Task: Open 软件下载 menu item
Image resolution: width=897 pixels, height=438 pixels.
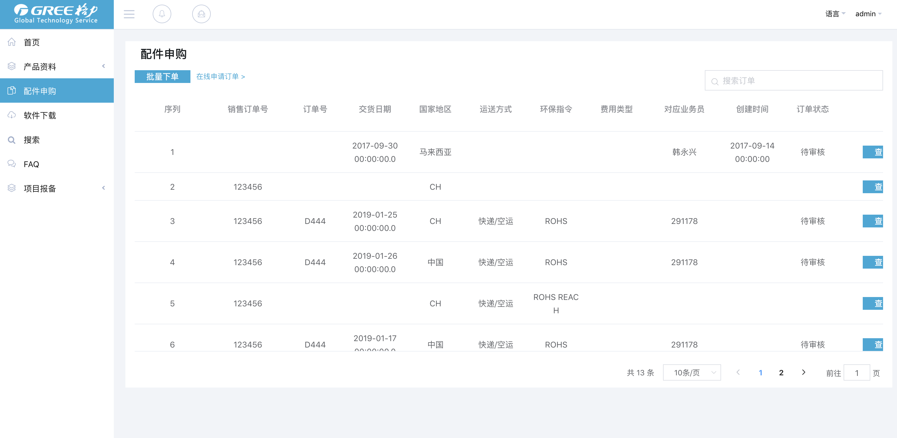Action: 57,115
